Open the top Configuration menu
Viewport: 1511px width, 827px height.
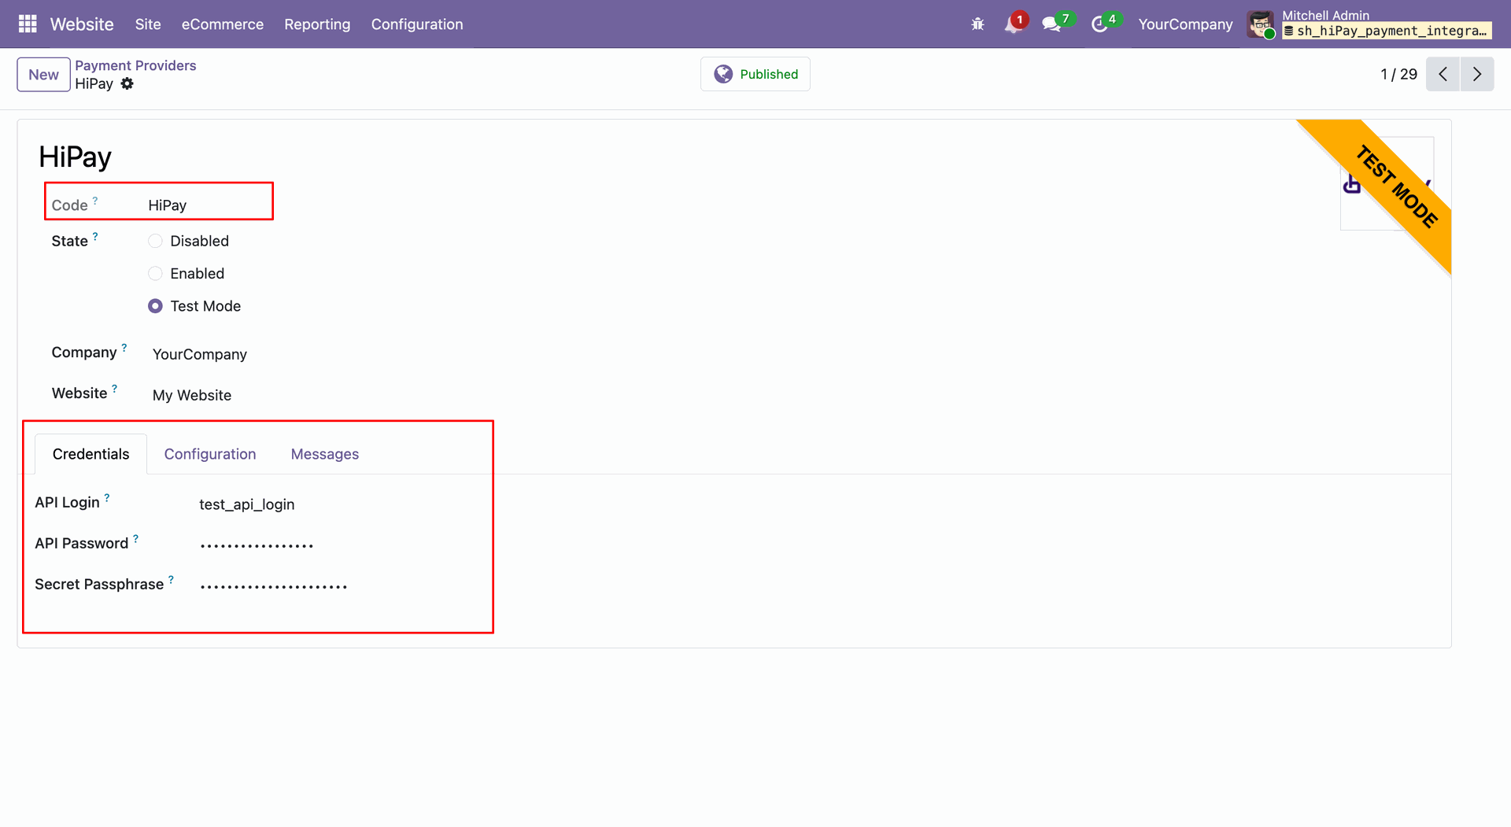(x=417, y=24)
